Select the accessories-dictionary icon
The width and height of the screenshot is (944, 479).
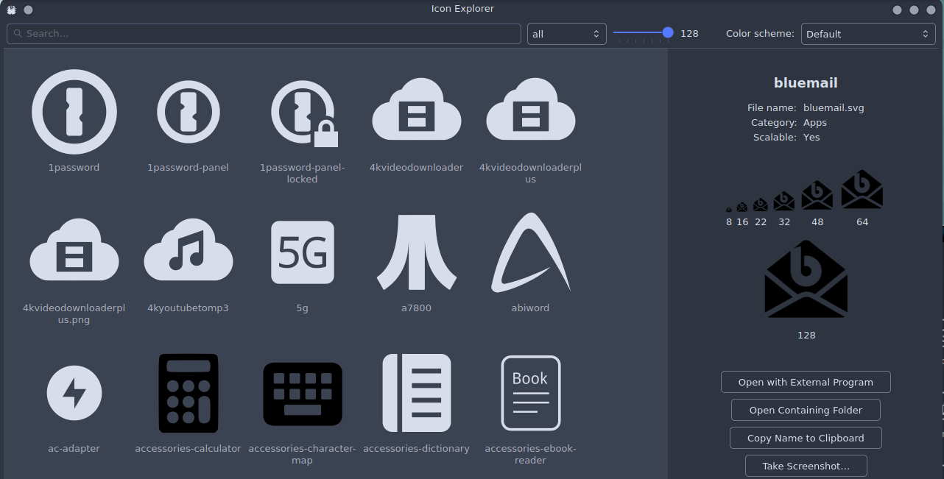(416, 393)
